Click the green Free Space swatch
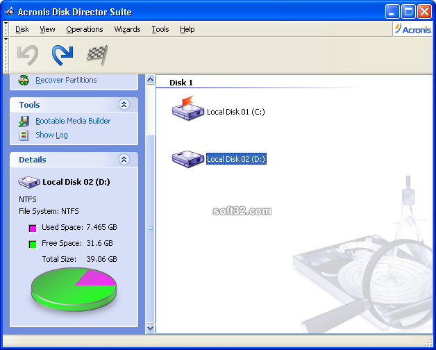The width and height of the screenshot is (436, 350). [33, 244]
